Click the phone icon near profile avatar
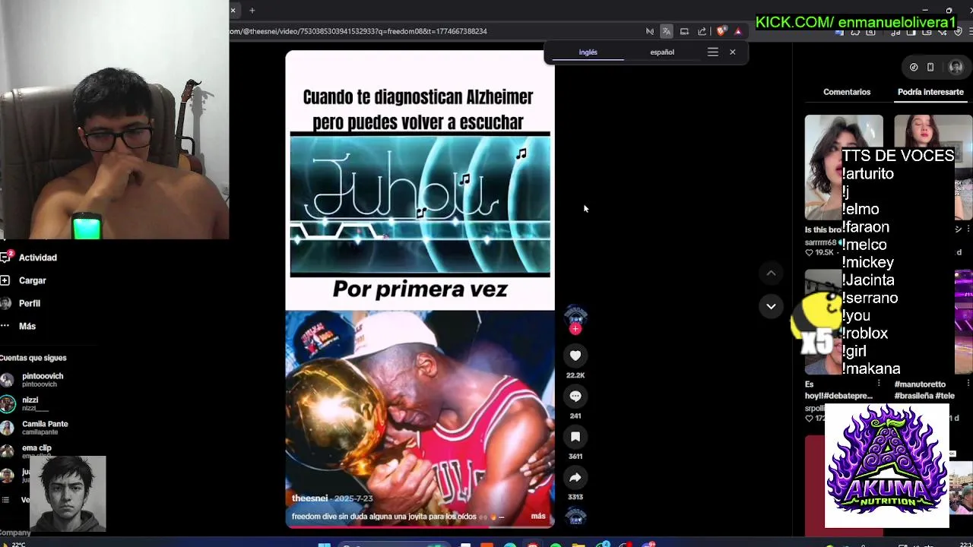This screenshot has width=973, height=547. pyautogui.click(x=930, y=67)
